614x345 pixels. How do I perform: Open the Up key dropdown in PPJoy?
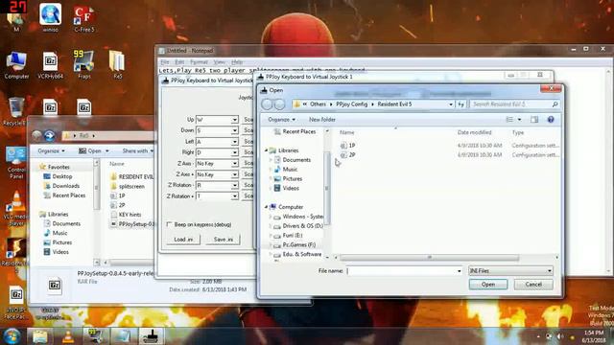[x=234, y=120]
